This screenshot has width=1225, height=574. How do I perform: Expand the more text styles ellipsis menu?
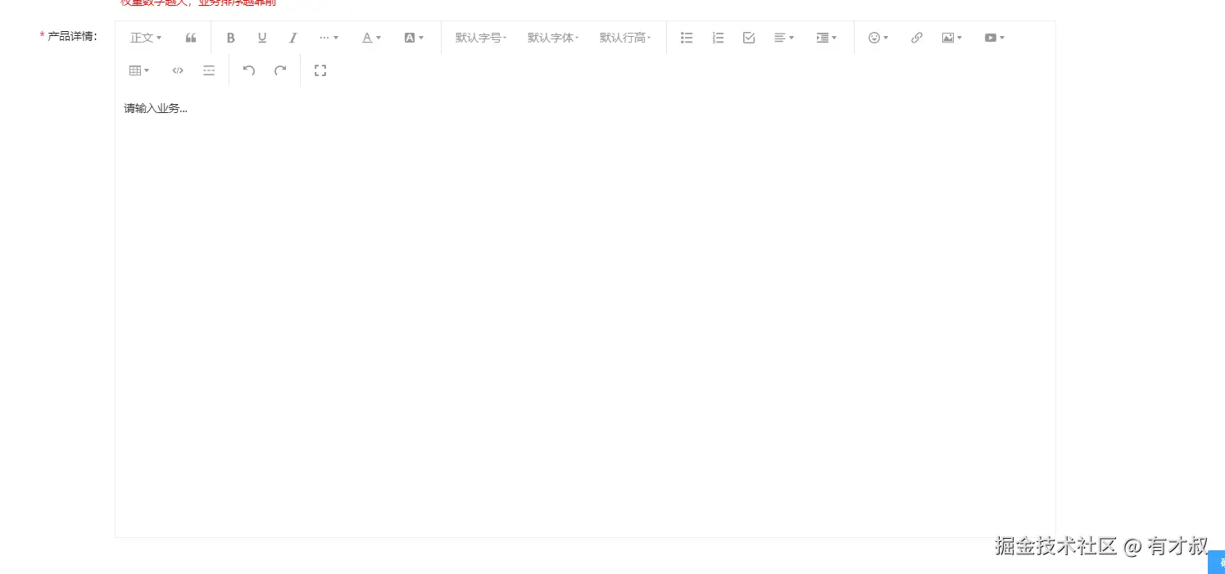[x=329, y=38]
